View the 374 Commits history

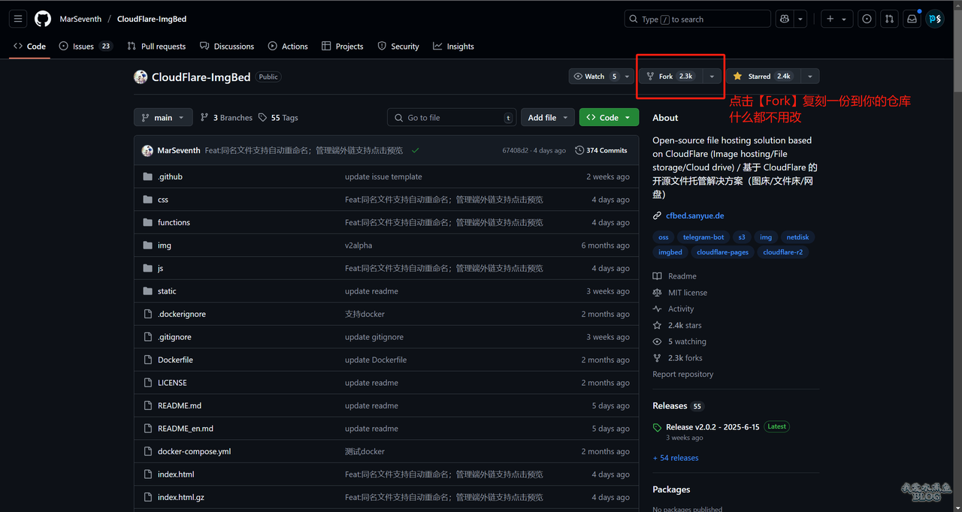(x=601, y=150)
